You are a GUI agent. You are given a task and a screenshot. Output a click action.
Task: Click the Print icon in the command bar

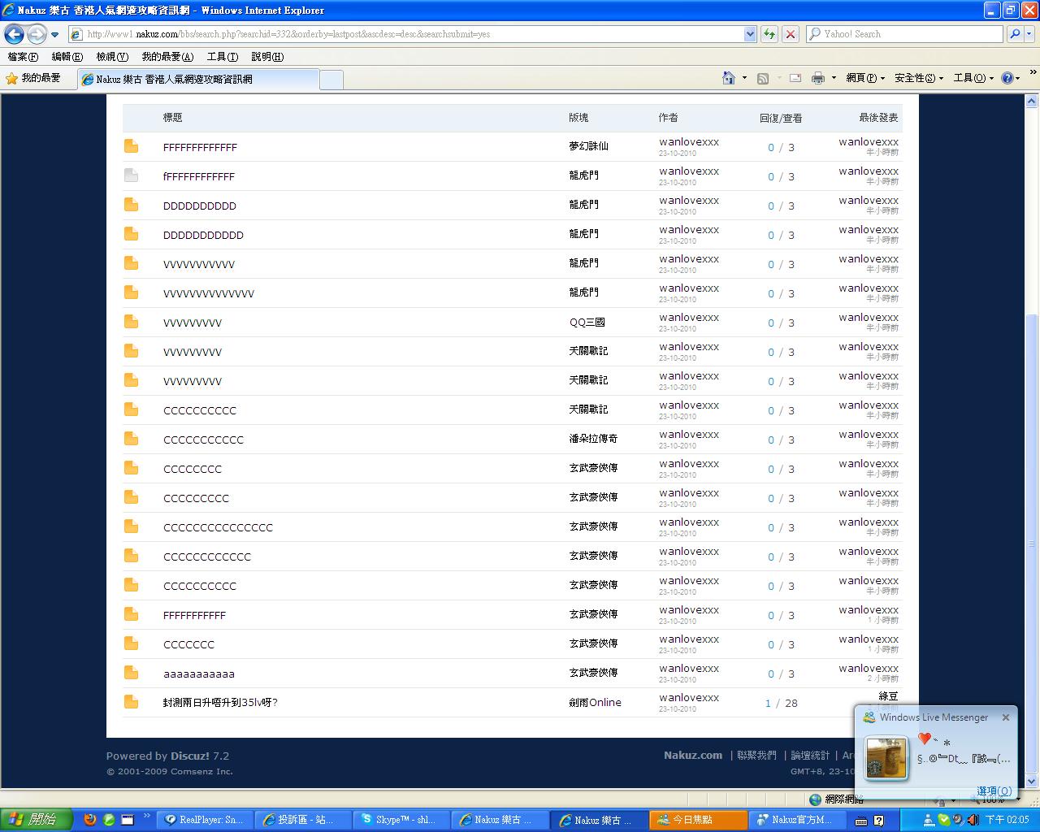pyautogui.click(x=817, y=78)
